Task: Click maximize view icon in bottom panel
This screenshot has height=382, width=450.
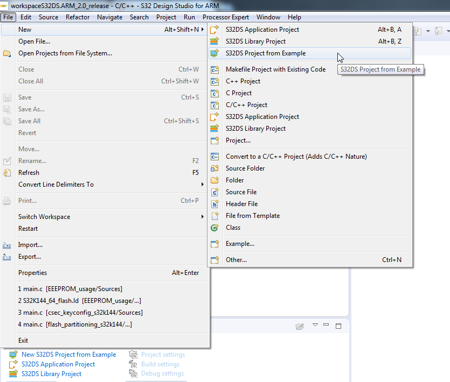Action: pyautogui.click(x=338, y=326)
